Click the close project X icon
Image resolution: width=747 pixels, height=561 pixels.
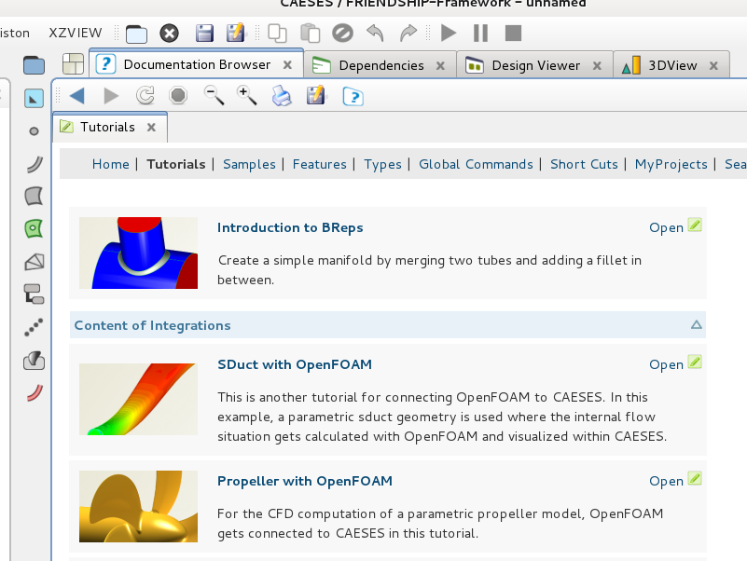click(x=169, y=34)
